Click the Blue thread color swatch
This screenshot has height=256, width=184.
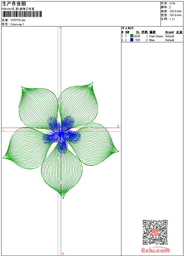(x=132, y=40)
